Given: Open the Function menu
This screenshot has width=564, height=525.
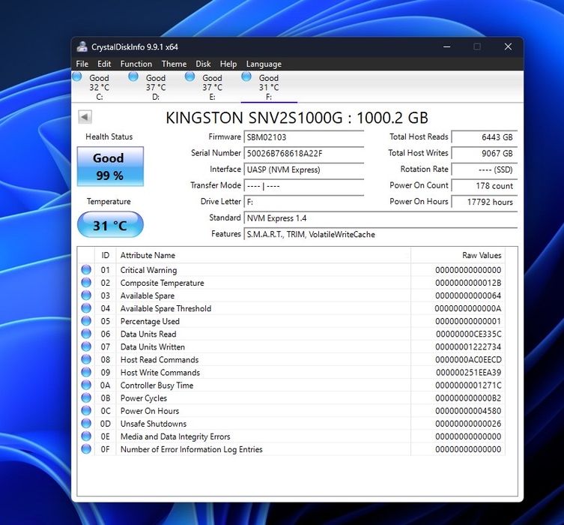Looking at the screenshot, I should (x=136, y=64).
